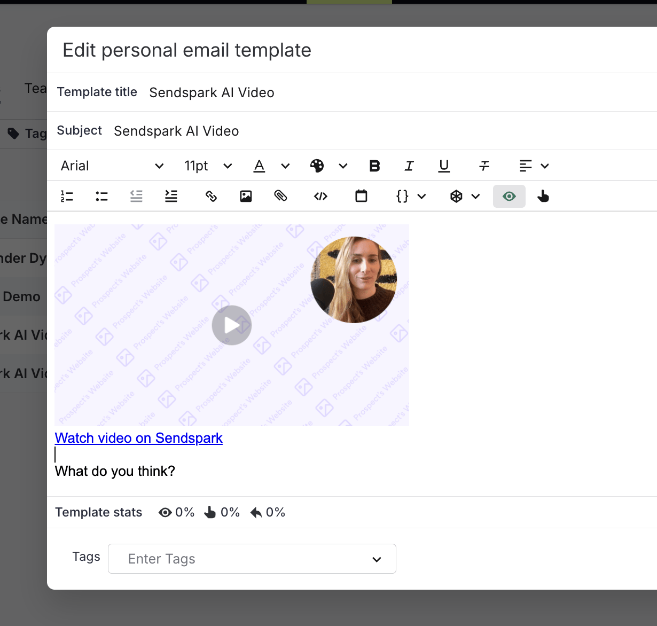
Task: Open the Watch video on Sendspark link
Action: pos(138,438)
